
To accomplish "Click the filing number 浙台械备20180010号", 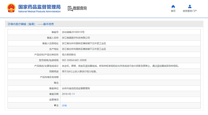I will pos(73,32).
